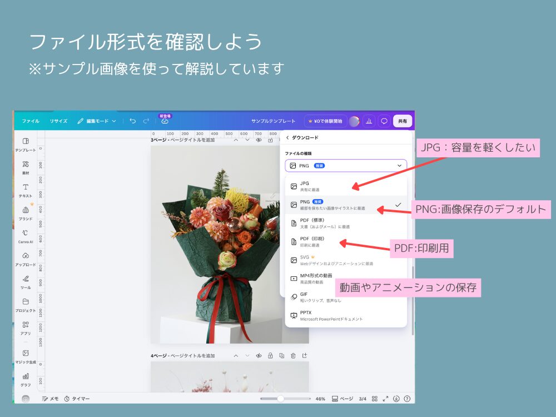Viewport: 556px width, 417px height.
Task: Move page 4 up with chevron
Action: (236, 355)
